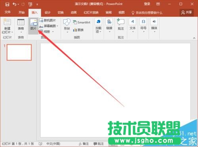The width and height of the screenshot is (198, 147).
Task: Switch to the 审阅 tab
Action: pyautogui.click(x=109, y=13)
